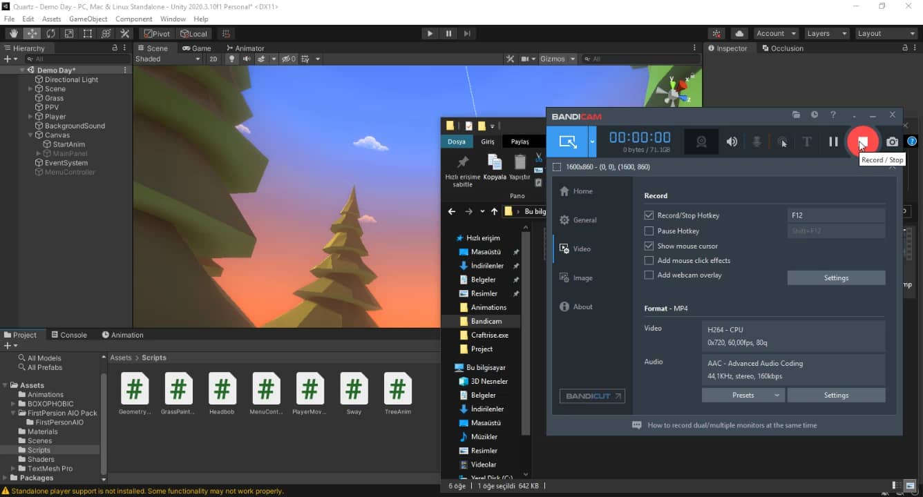This screenshot has width=923, height=497.
Task: Open the Shaded draw mode dropdown
Action: pyautogui.click(x=168, y=59)
